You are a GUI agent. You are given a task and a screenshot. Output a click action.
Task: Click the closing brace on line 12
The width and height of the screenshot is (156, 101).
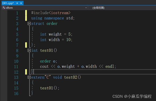pos(32,72)
